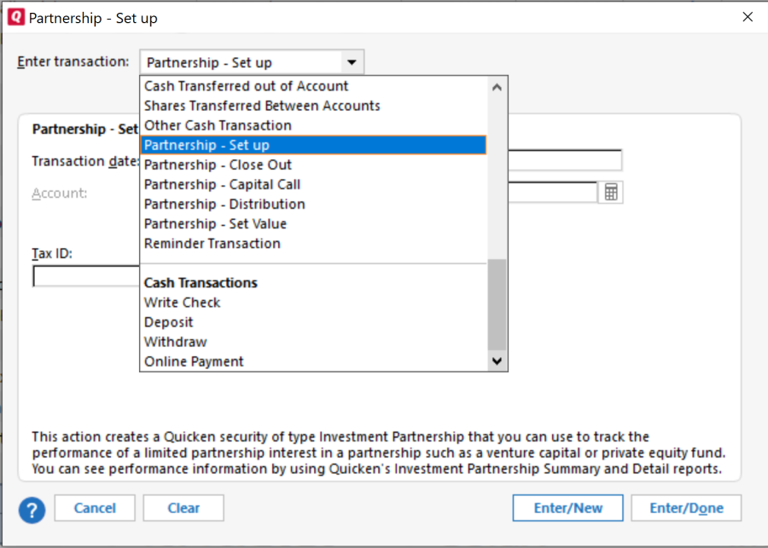Select Other Cash Transaction option
768x548 pixels.
[218, 125]
